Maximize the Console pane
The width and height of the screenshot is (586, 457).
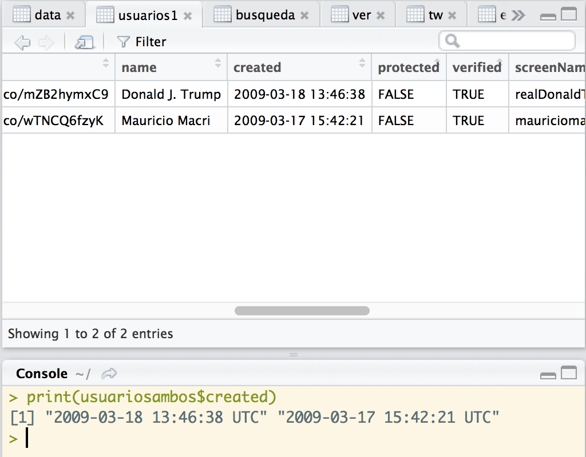point(569,374)
